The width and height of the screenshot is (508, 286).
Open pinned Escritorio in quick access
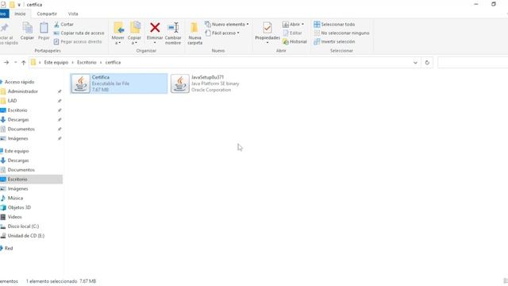point(17,110)
